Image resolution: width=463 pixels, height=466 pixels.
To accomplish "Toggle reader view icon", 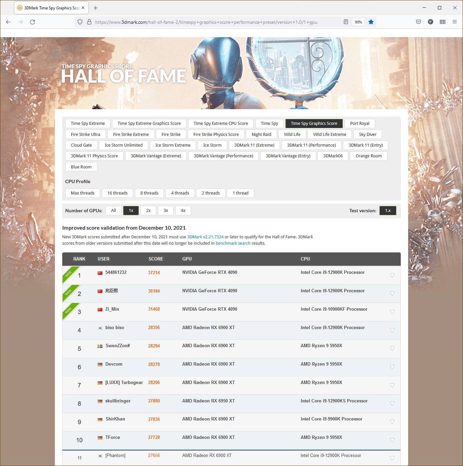I will pyautogui.click(x=346, y=22).
